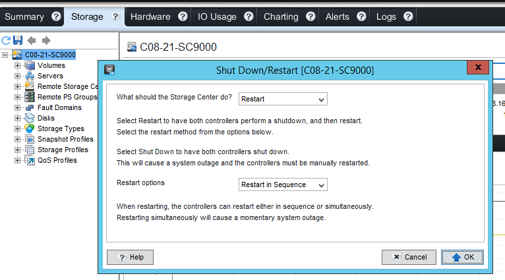Click the save icon in the navigation toolbar
The height and width of the screenshot is (280, 505).
pos(18,41)
